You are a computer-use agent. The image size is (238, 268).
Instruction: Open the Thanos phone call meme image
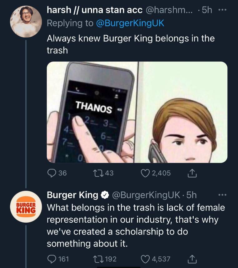click(137, 112)
